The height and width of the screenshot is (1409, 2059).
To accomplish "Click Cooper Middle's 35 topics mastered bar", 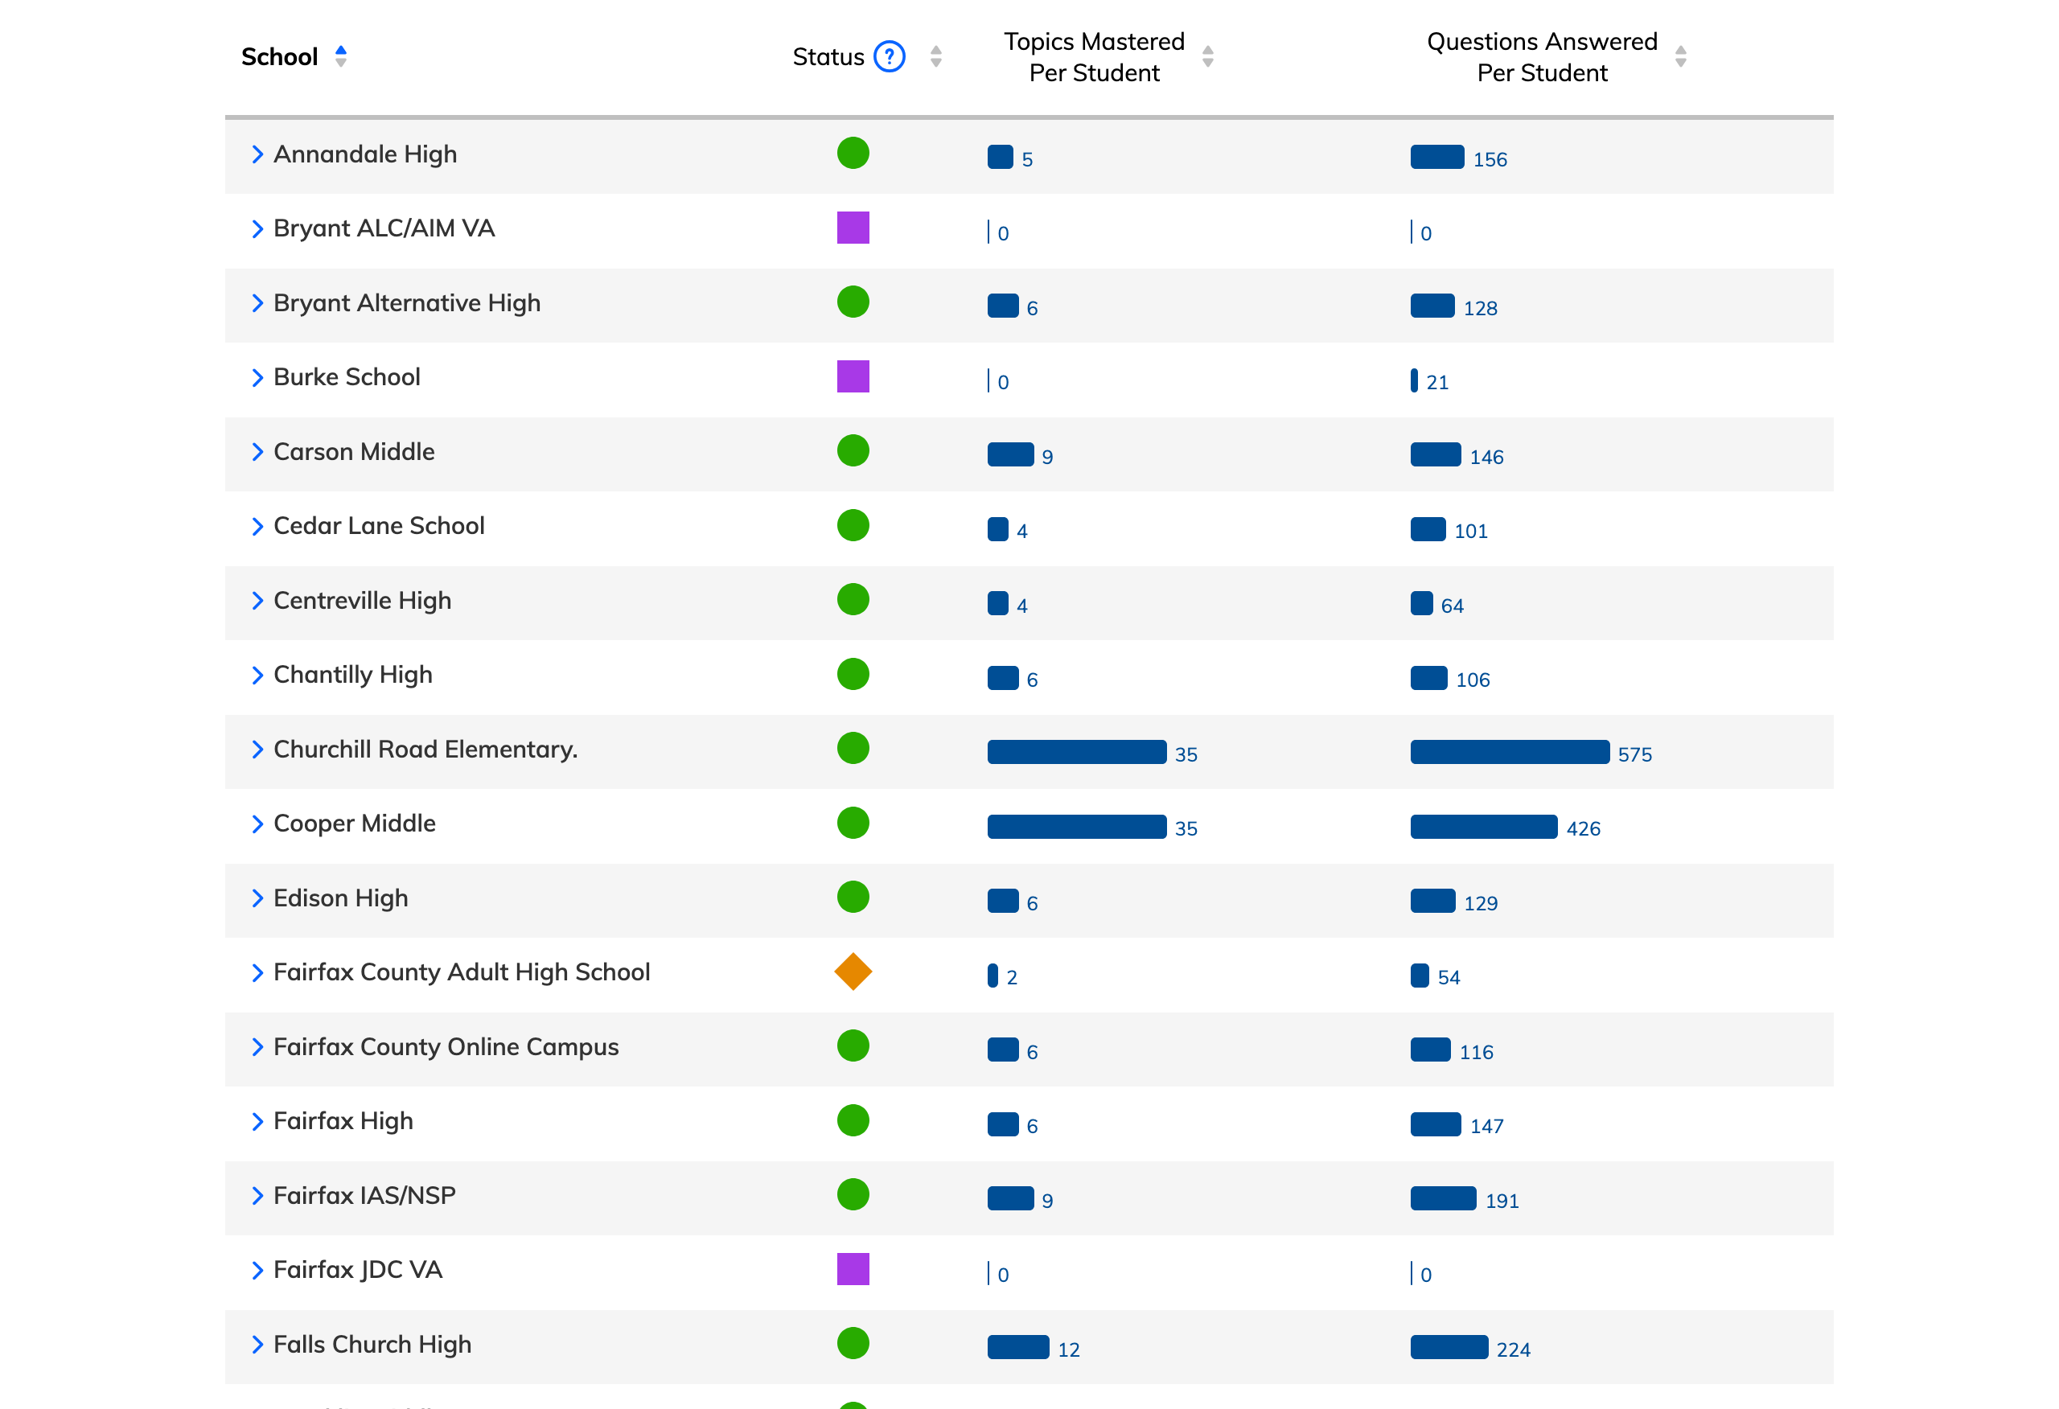I will click(x=1076, y=827).
